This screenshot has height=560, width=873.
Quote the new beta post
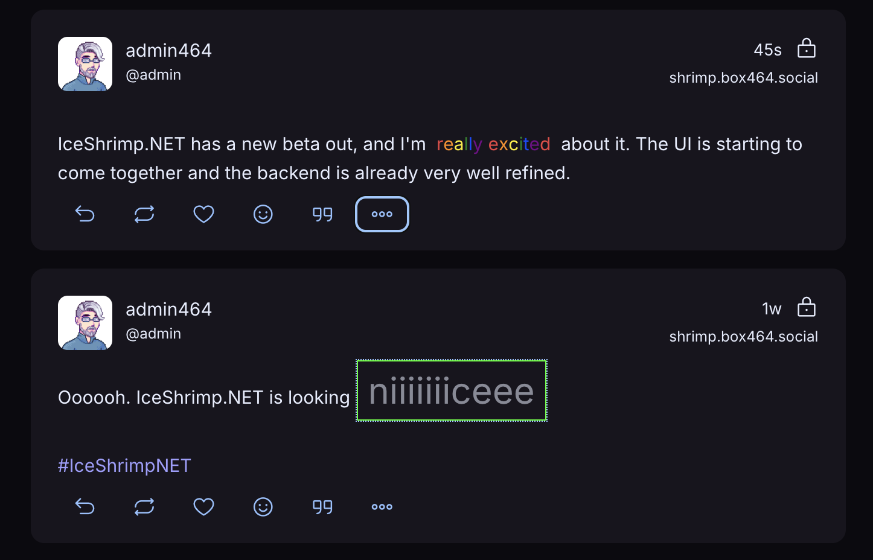322,214
